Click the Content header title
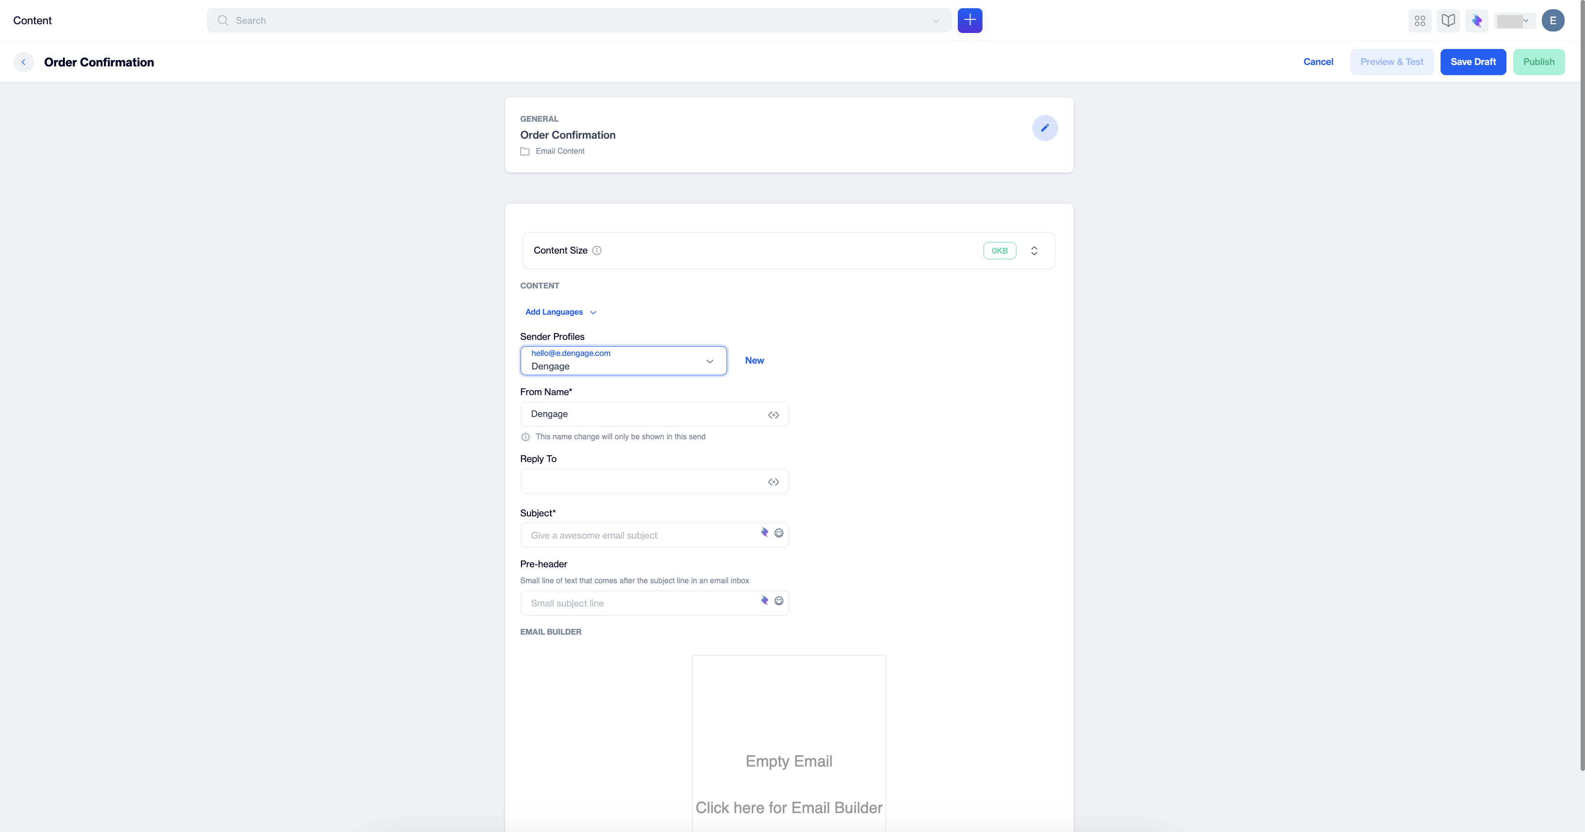 32,20
